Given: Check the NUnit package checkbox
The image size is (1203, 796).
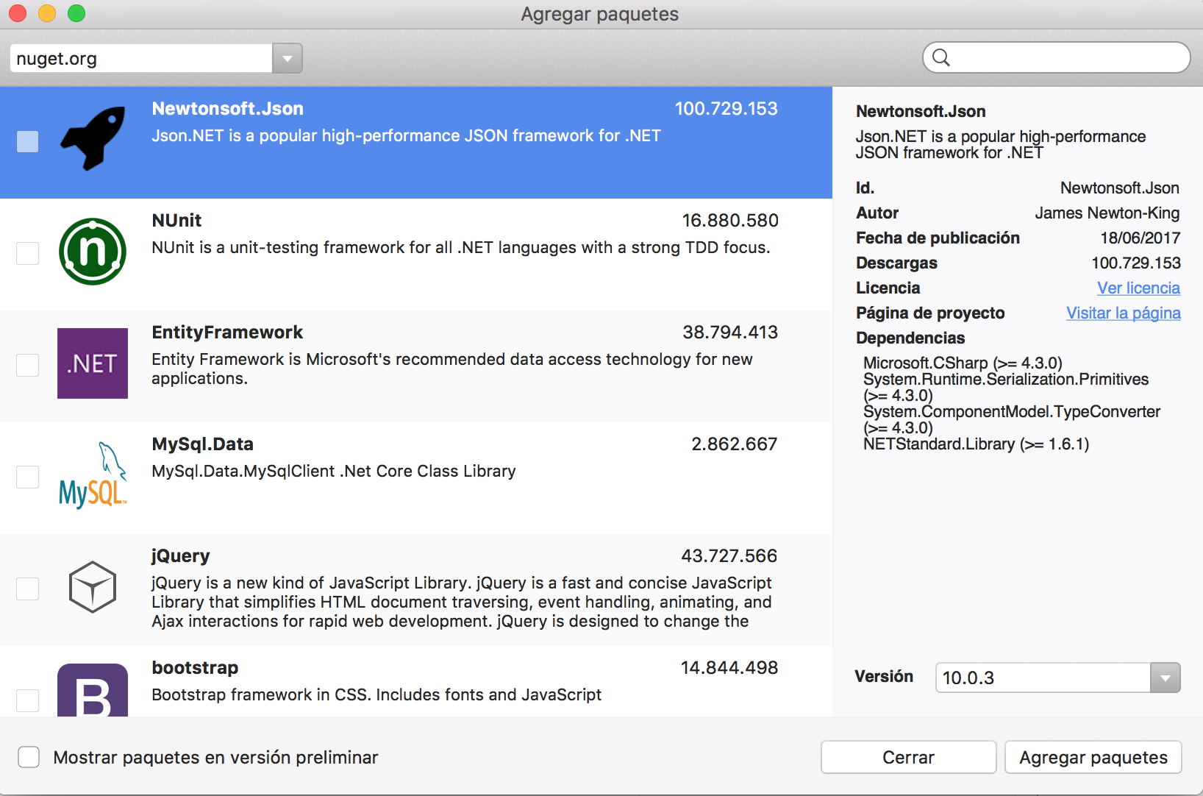Looking at the screenshot, I should pos(28,253).
